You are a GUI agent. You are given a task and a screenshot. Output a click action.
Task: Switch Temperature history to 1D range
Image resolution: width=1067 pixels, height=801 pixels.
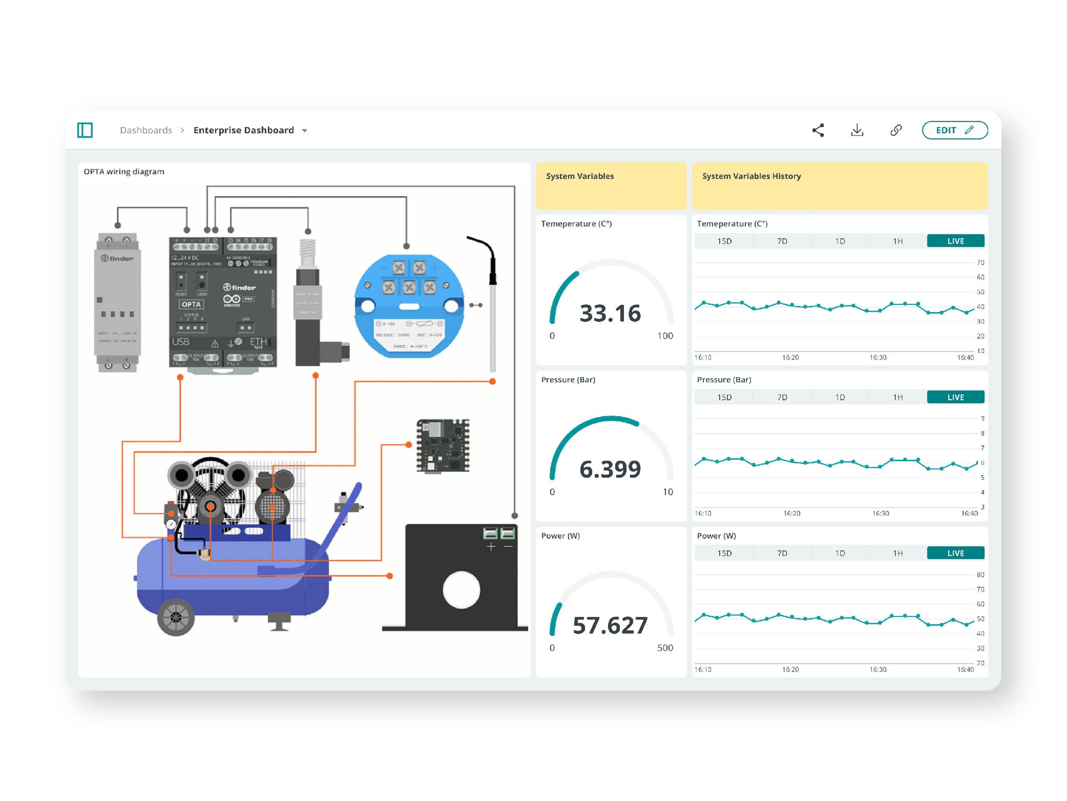(840, 241)
